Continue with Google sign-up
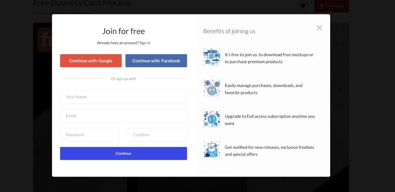The width and height of the screenshot is (395, 192). coord(91,61)
